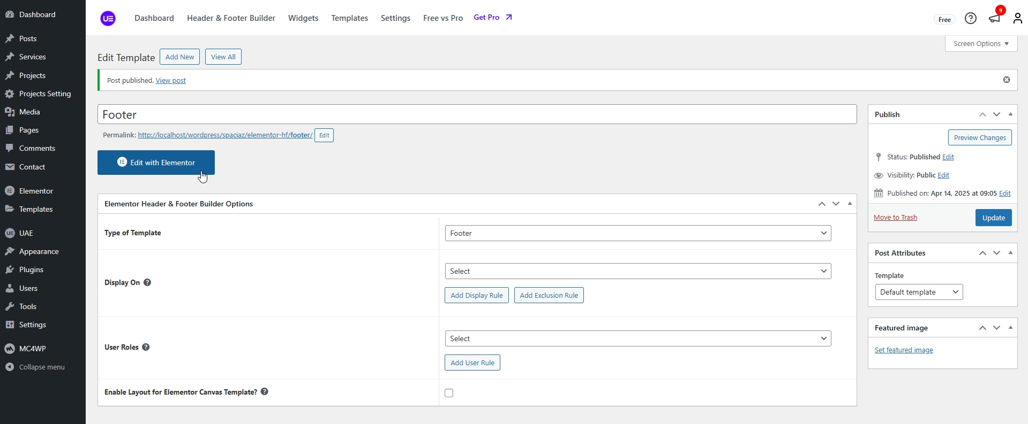1028x424 pixels.
Task: Enable Layout for Elementor Canvas Template checkbox
Action: coord(449,393)
